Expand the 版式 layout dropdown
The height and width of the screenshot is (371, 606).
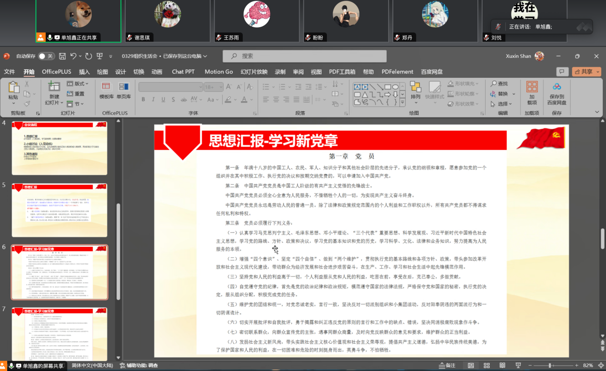click(78, 84)
